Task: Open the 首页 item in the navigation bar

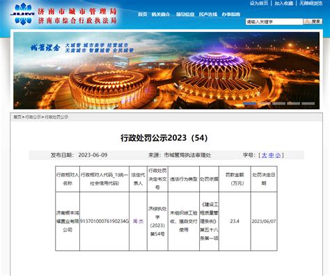Action: pyautogui.click(x=143, y=15)
